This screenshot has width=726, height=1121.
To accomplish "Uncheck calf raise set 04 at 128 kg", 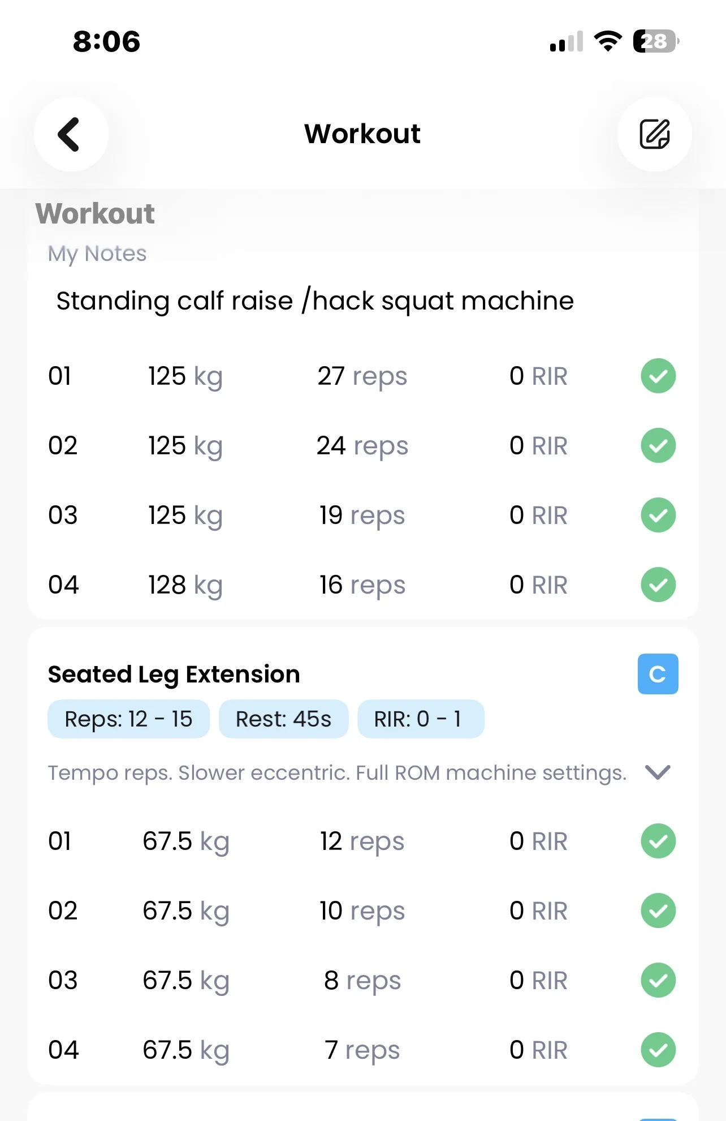I will point(658,585).
